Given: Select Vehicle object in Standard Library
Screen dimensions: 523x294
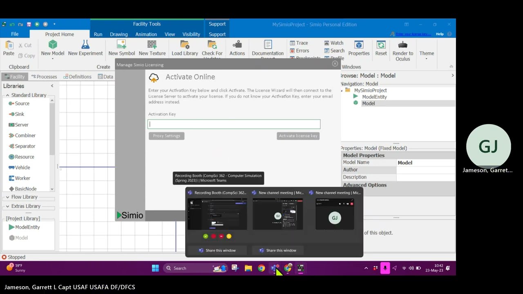Looking at the screenshot, I should [x=19, y=167].
